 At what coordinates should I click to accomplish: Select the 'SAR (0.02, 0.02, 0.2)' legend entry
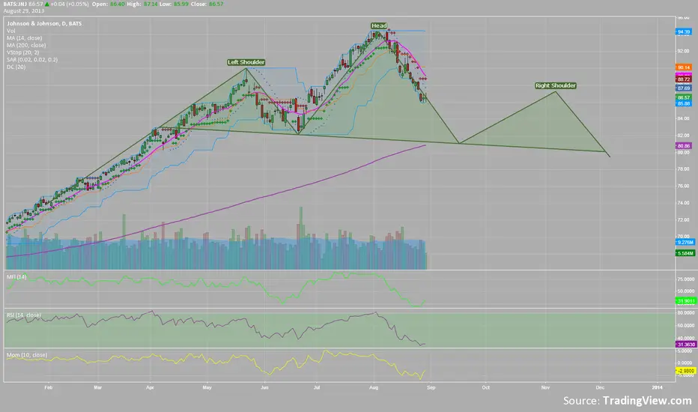pyautogui.click(x=31, y=59)
